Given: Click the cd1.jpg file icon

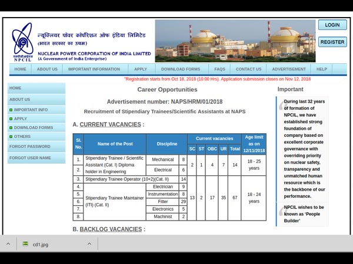Looking at the screenshot, I should click(x=25, y=243).
